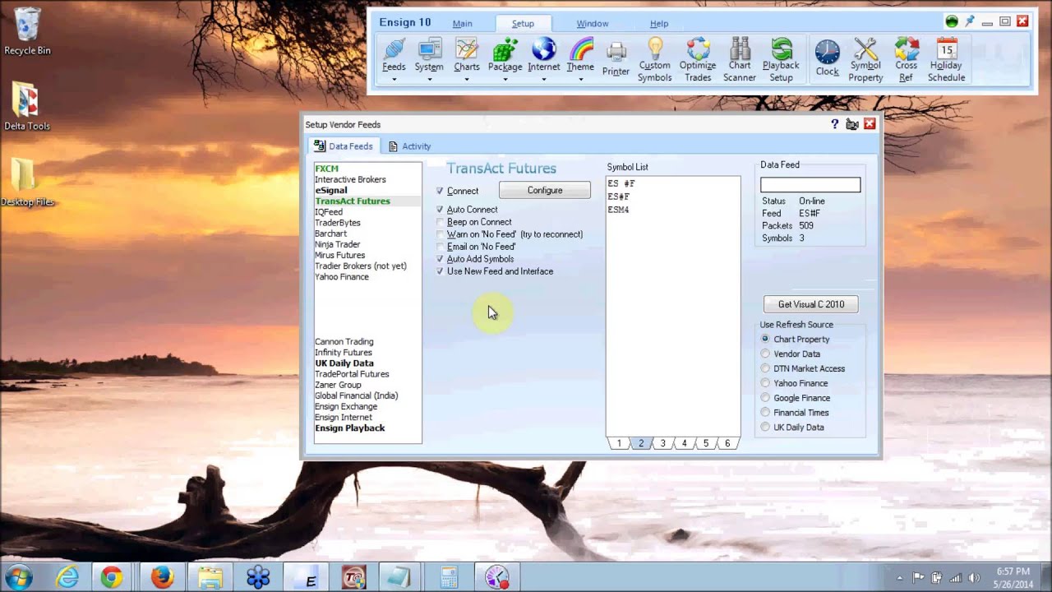Switch to symbol list page 1
The height and width of the screenshot is (592, 1052).
619,443
